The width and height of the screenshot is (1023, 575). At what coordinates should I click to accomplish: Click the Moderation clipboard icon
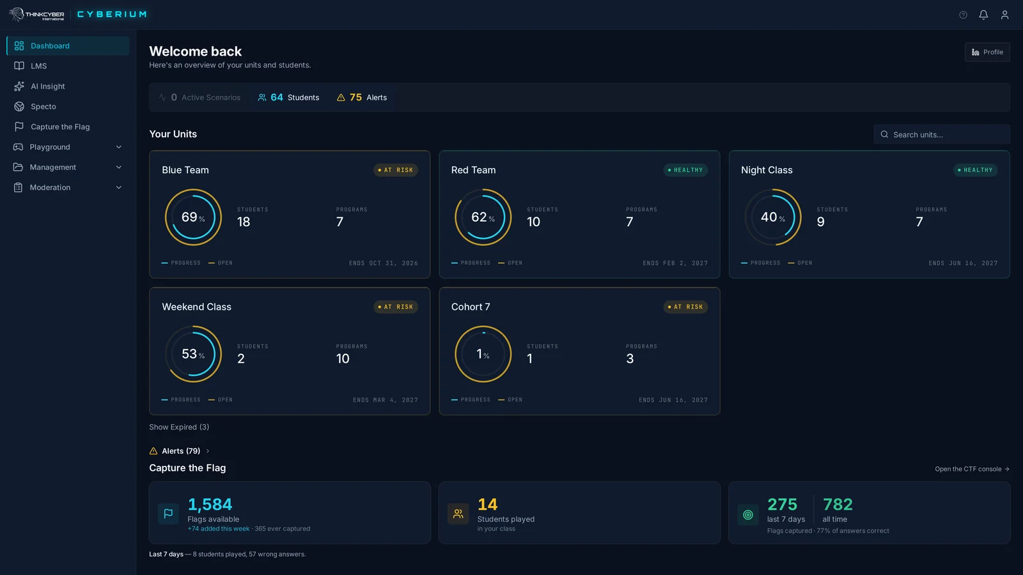(18, 188)
